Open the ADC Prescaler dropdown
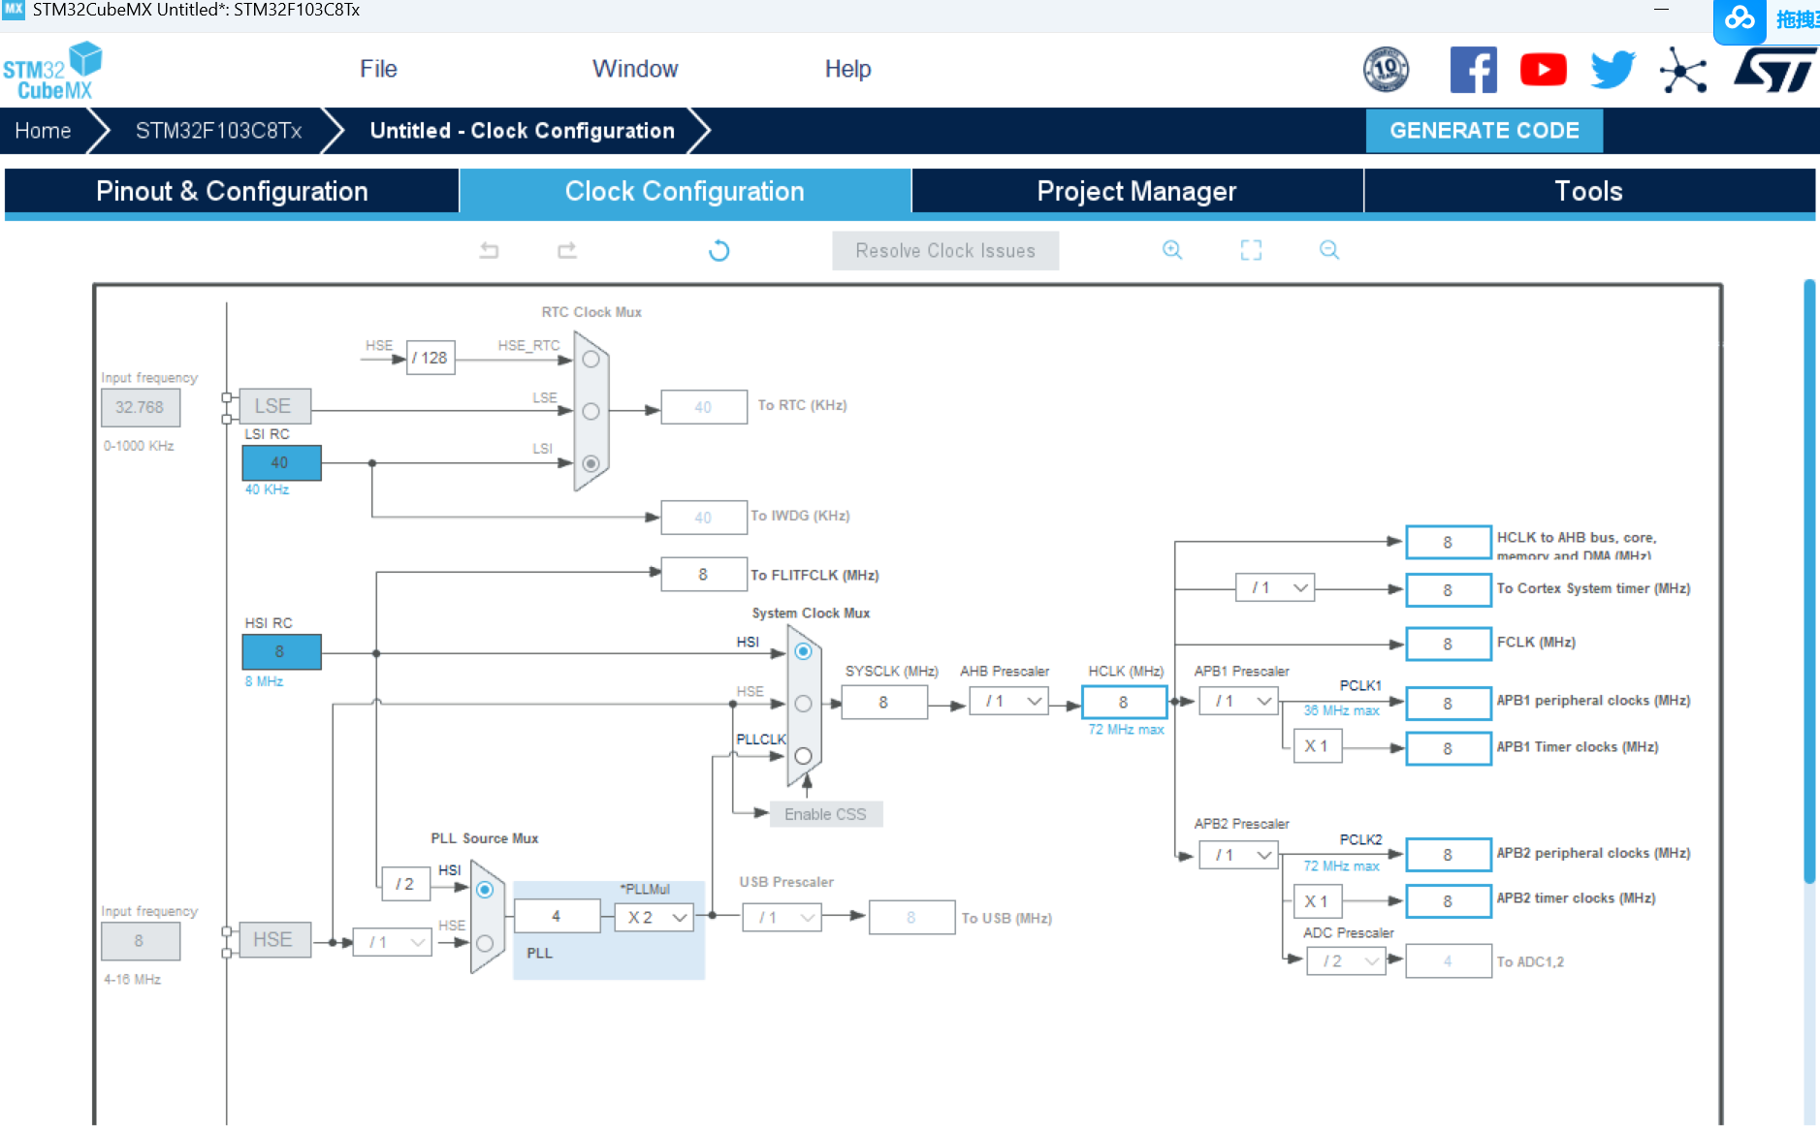Viewport: 1820px width, 1133px height. click(1347, 960)
